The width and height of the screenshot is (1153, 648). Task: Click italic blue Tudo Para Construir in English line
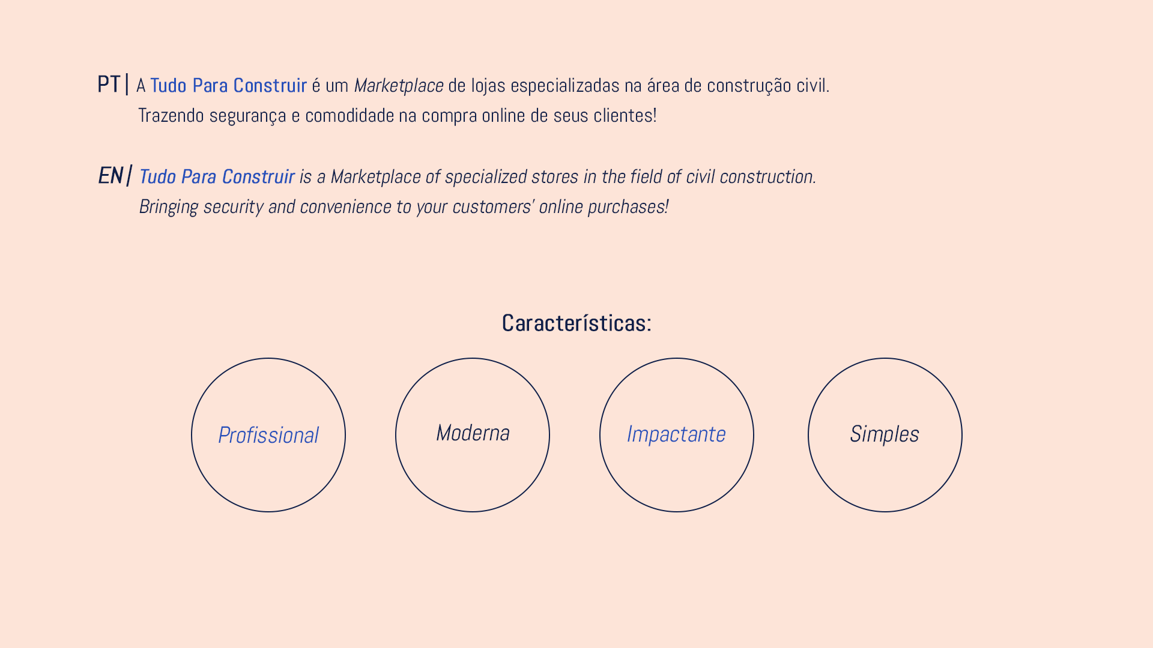217,177
